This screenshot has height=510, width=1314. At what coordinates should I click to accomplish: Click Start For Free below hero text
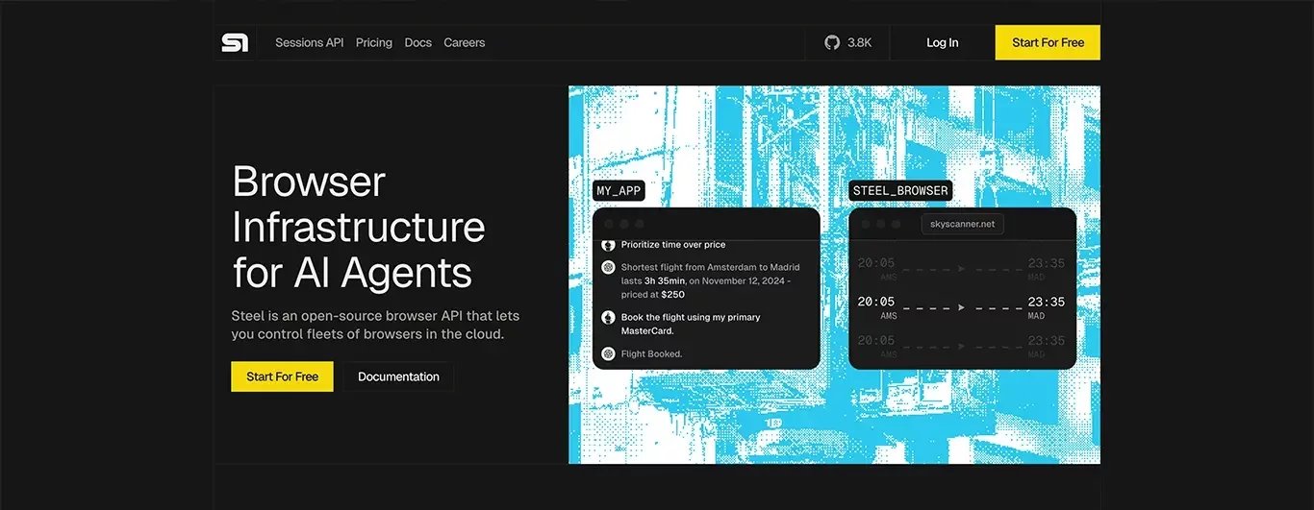(x=282, y=376)
